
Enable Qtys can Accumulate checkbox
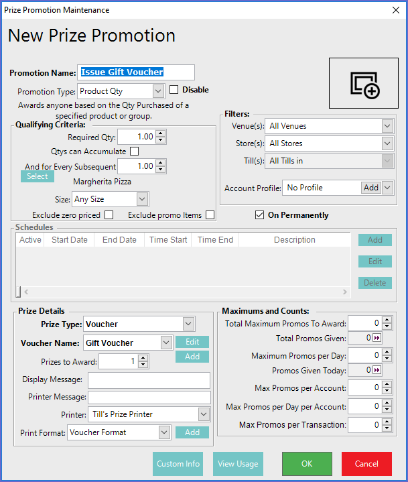click(134, 152)
